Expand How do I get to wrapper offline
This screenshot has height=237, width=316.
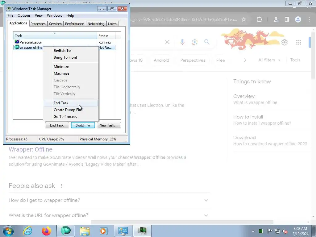[x=109, y=200]
